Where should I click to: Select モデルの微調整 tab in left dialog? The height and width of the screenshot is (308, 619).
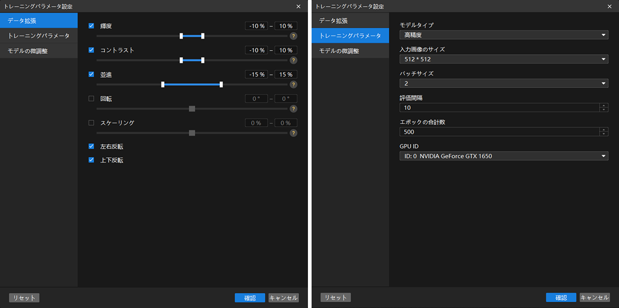(x=39, y=51)
